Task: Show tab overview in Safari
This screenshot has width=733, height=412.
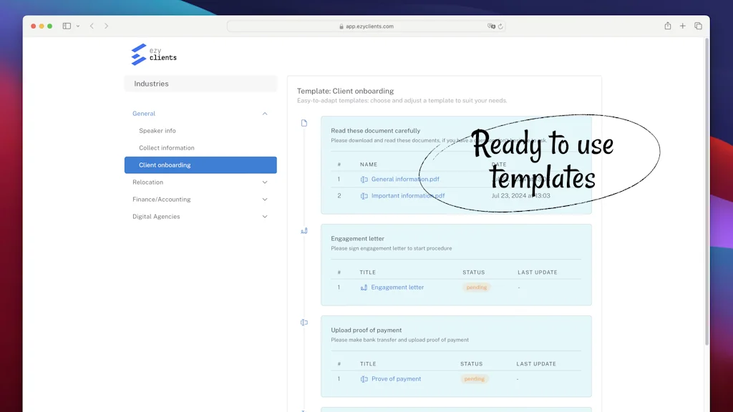Action: (698, 26)
